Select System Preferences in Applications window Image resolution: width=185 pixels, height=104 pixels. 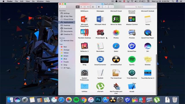pos(84,73)
